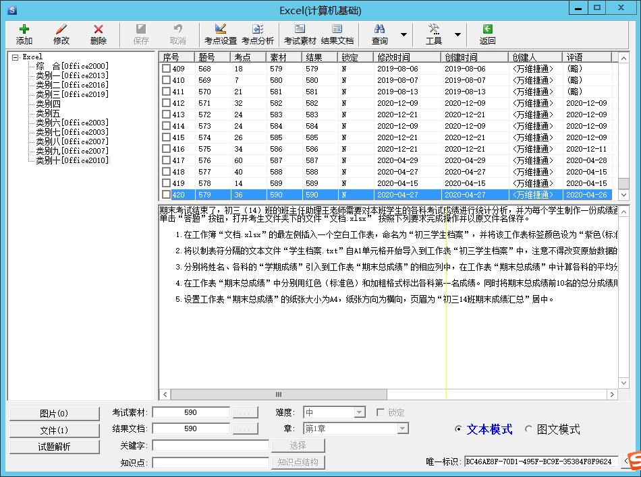This screenshot has width=641, height=477.
Task: Click the 返回 (Return) green arrow icon
Action: 487,34
